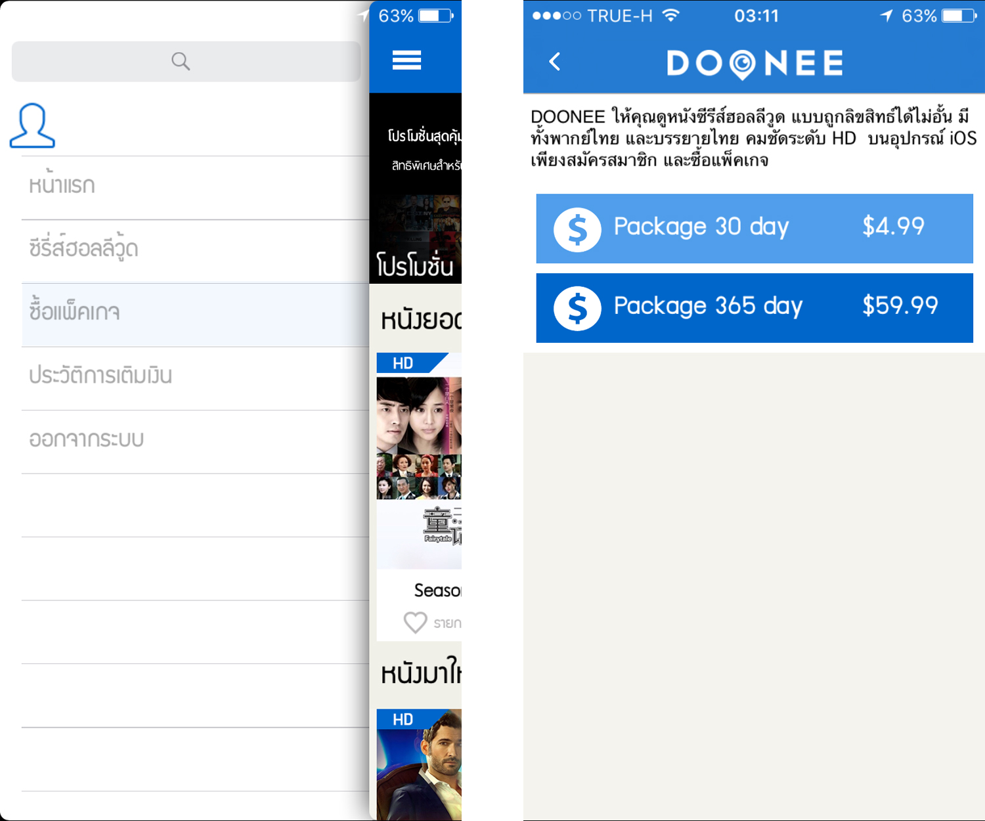Tap the Season label under poster

(437, 590)
